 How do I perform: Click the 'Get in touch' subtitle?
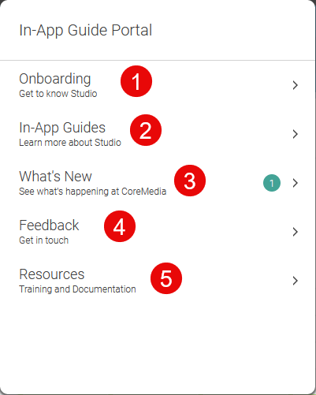(x=44, y=240)
